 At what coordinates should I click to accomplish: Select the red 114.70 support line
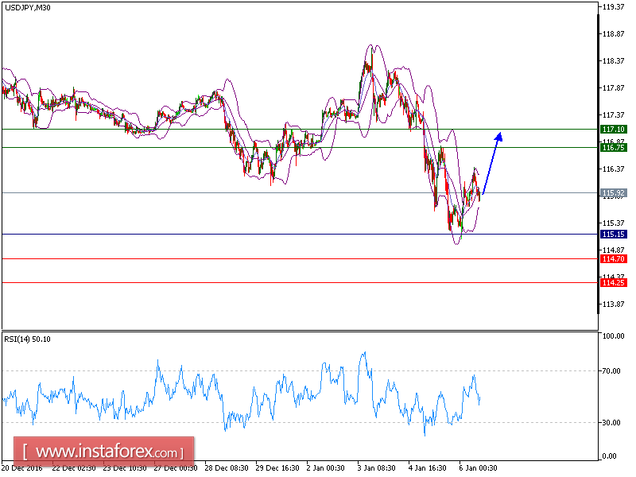click(238, 260)
